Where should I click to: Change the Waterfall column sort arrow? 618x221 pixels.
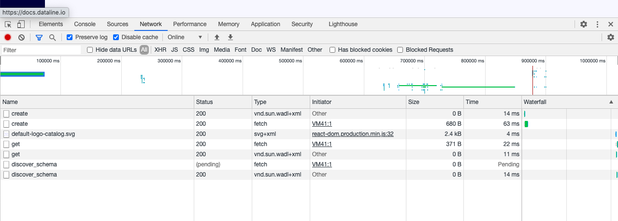tap(611, 102)
